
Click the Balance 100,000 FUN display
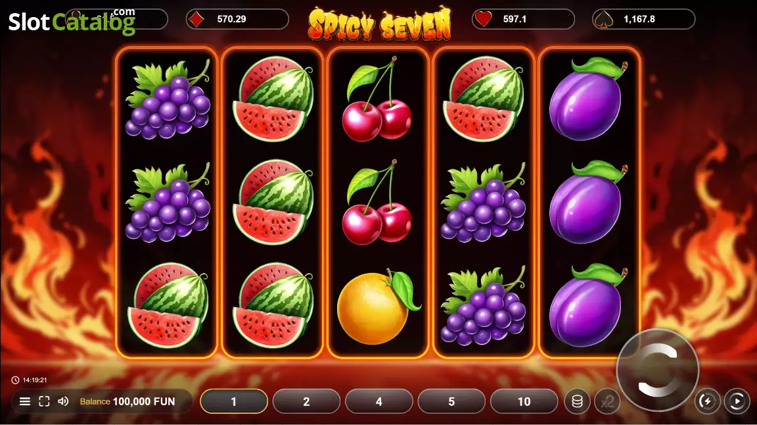(x=127, y=401)
